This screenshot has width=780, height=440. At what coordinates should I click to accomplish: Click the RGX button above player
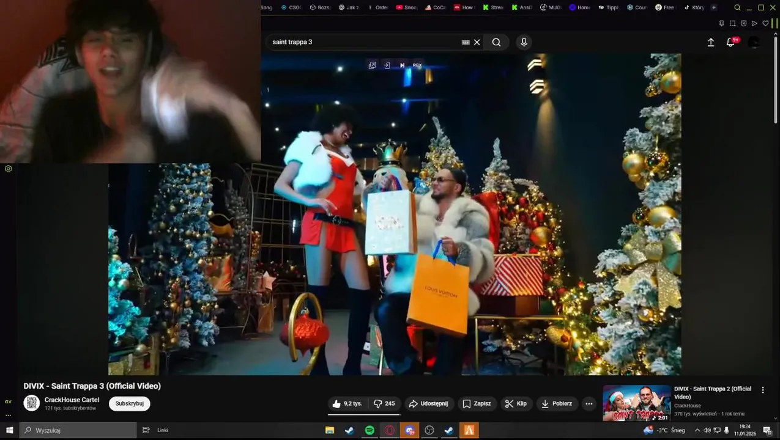click(x=417, y=65)
